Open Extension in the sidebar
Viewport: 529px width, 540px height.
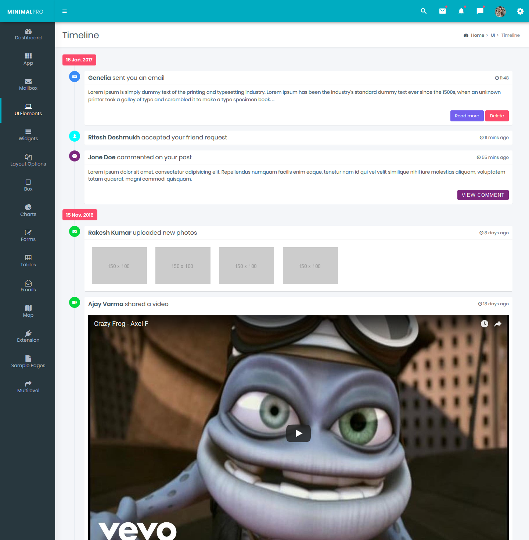click(28, 337)
